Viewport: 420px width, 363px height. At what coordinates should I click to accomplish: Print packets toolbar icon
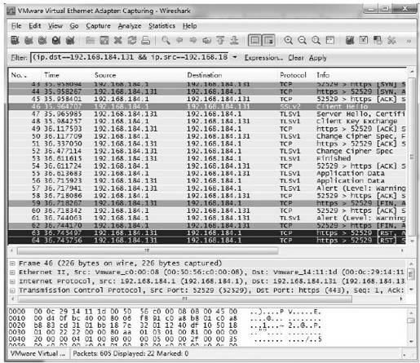click(146, 41)
